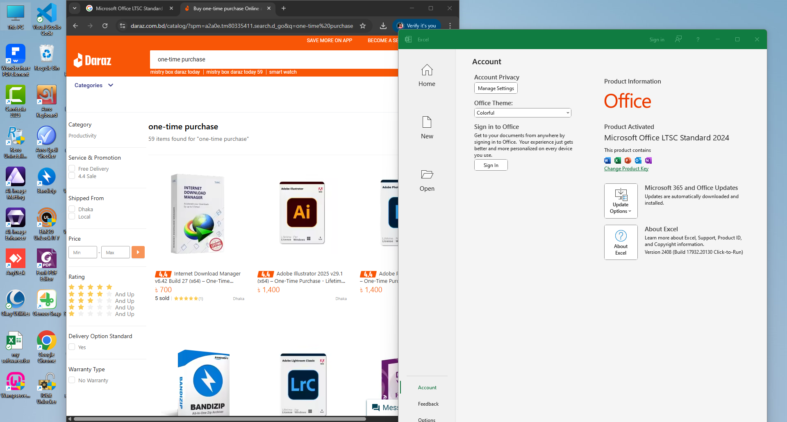Open Adobe Lightroom Classic product thumbnail
The image size is (787, 422).
[303, 384]
